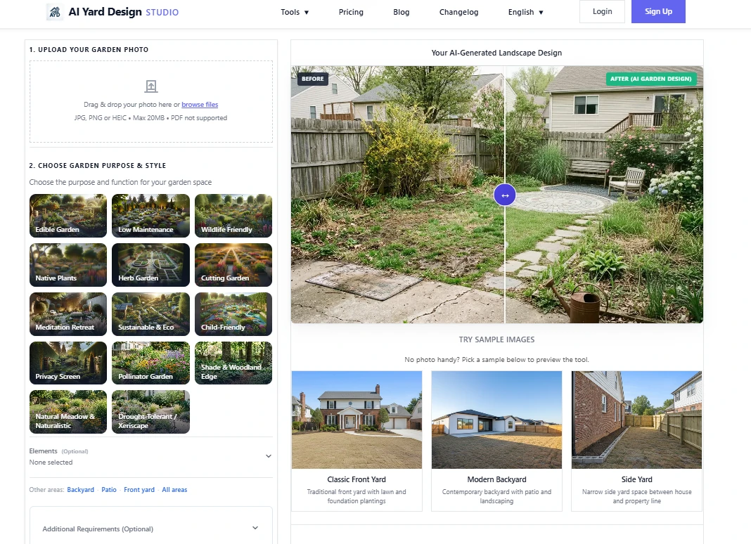751x544 pixels.
Task: Select the Low Maintenance style
Action: [151, 216]
